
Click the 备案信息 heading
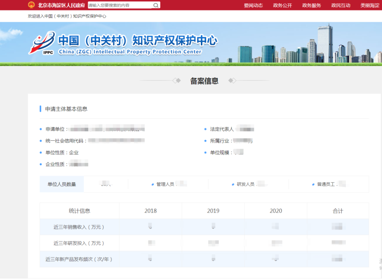pyautogui.click(x=204, y=81)
